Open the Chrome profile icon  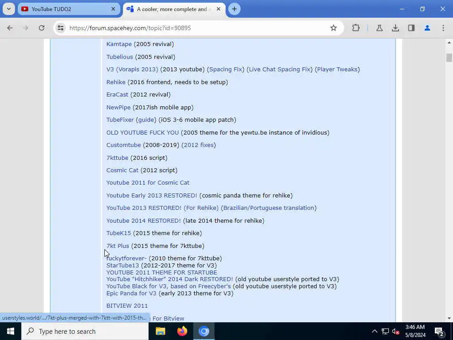(427, 28)
